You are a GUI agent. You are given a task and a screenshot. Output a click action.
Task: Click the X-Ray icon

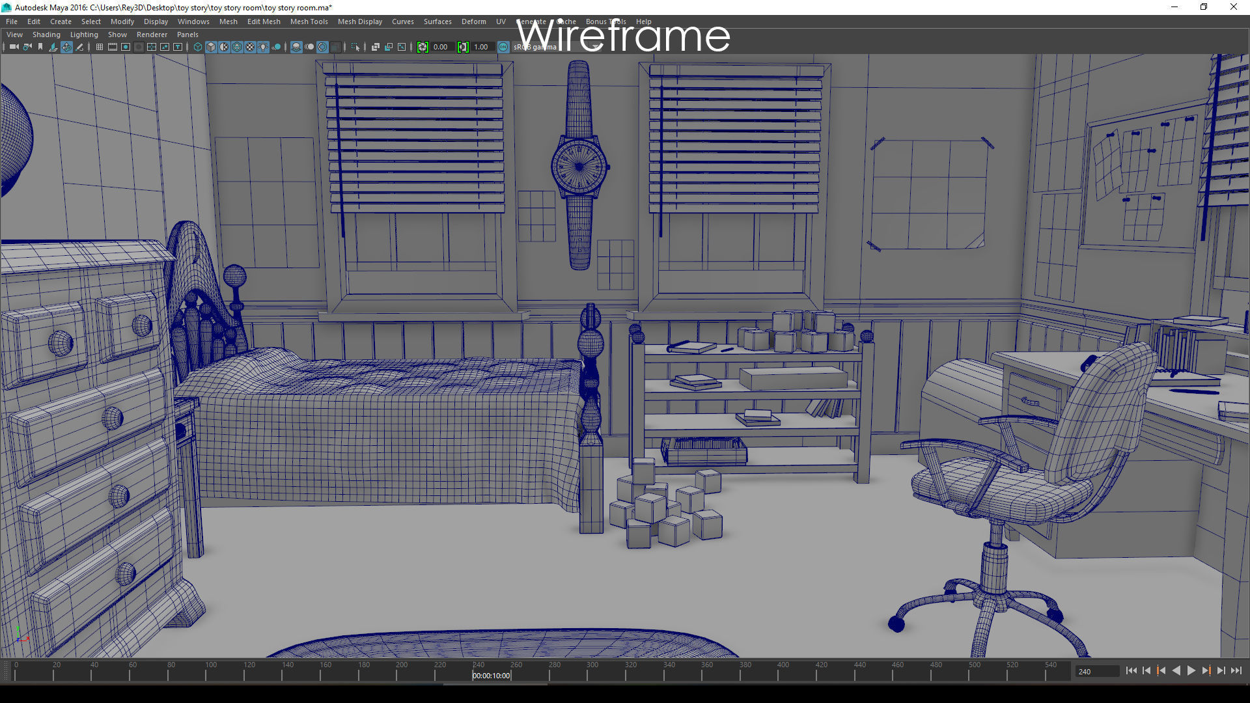pyautogui.click(x=376, y=47)
